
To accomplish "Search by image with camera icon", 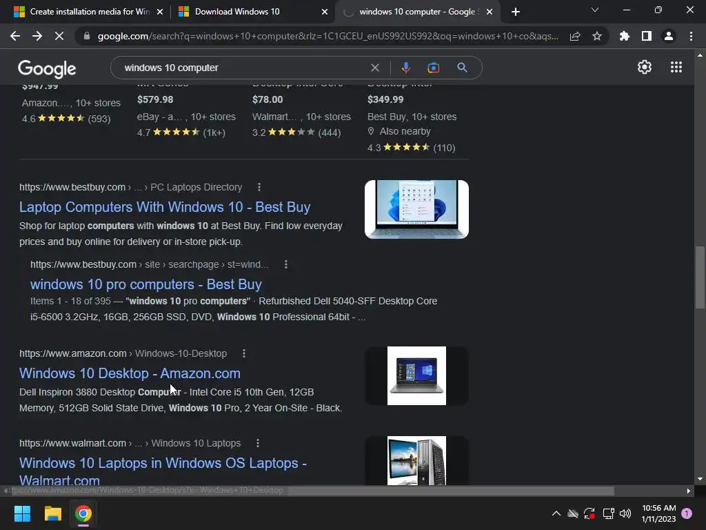I will (x=434, y=68).
